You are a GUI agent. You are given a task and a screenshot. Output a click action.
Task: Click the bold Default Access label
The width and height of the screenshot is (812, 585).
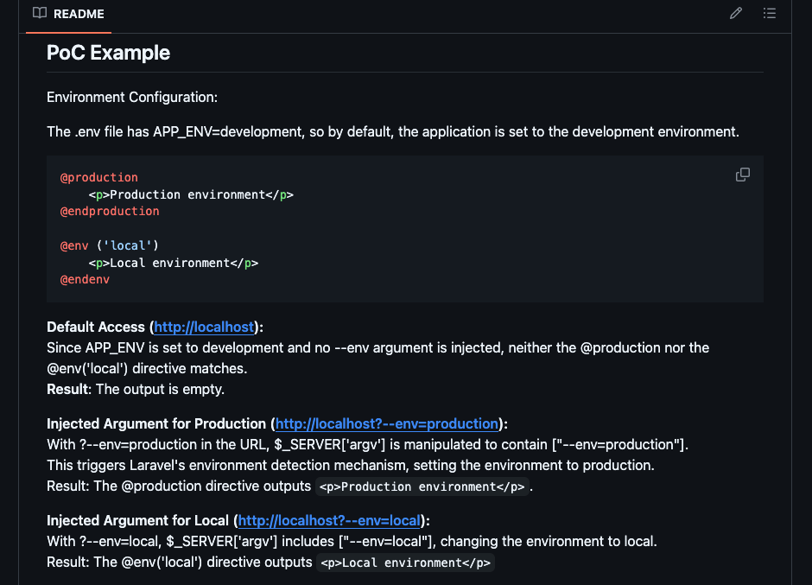(x=96, y=327)
